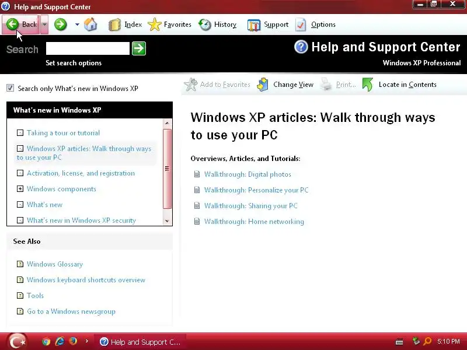Click the keyboard icon in system tray
The width and height of the screenshot is (467, 350).
click(399, 342)
